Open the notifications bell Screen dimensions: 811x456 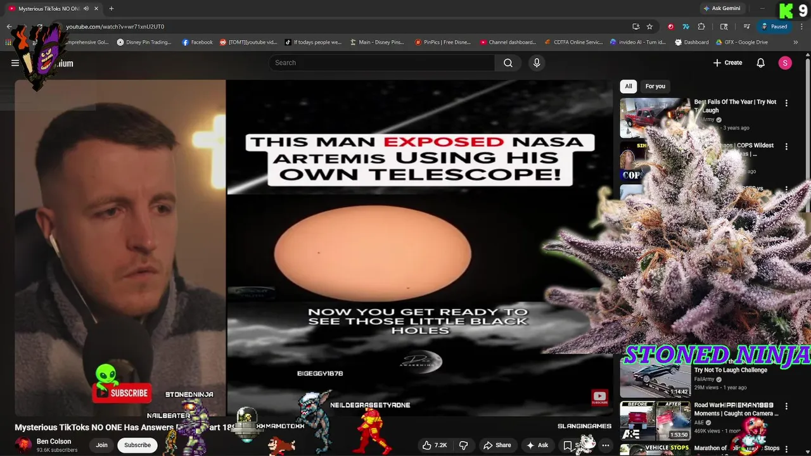click(761, 63)
